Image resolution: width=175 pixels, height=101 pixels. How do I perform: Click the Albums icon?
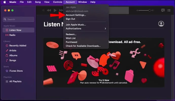7,55
